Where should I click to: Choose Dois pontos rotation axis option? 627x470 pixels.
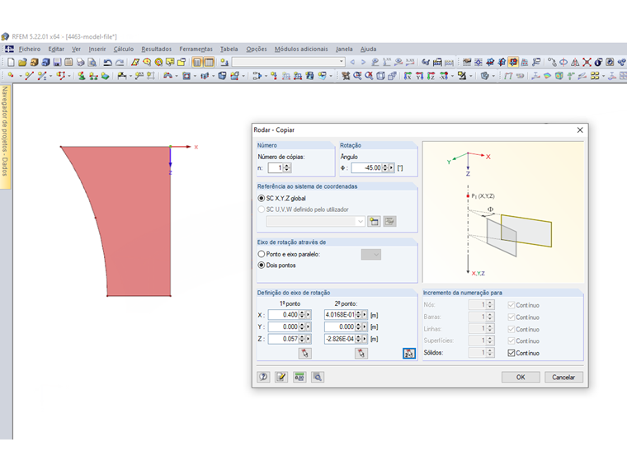(262, 266)
